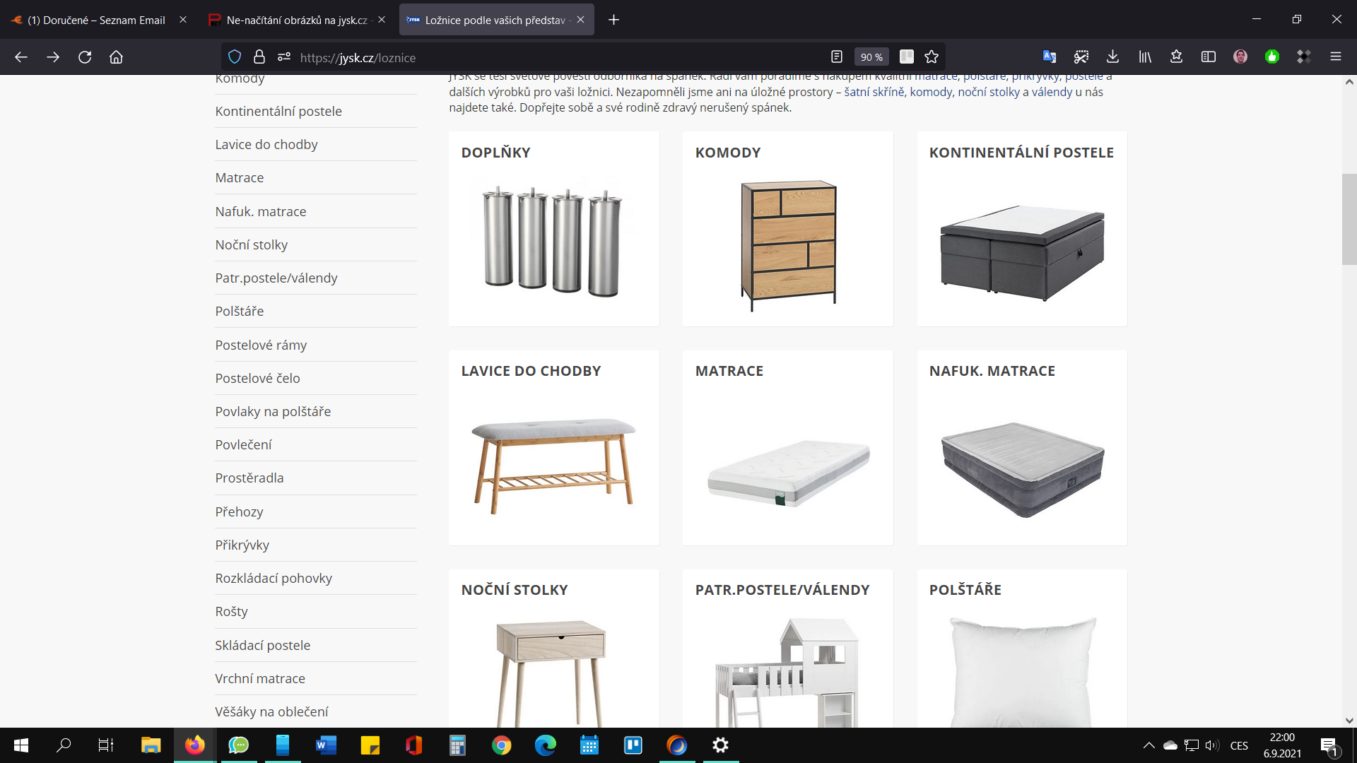This screenshot has height=763, width=1357.
Task: Open the Firefox library icon
Action: 1145,57
